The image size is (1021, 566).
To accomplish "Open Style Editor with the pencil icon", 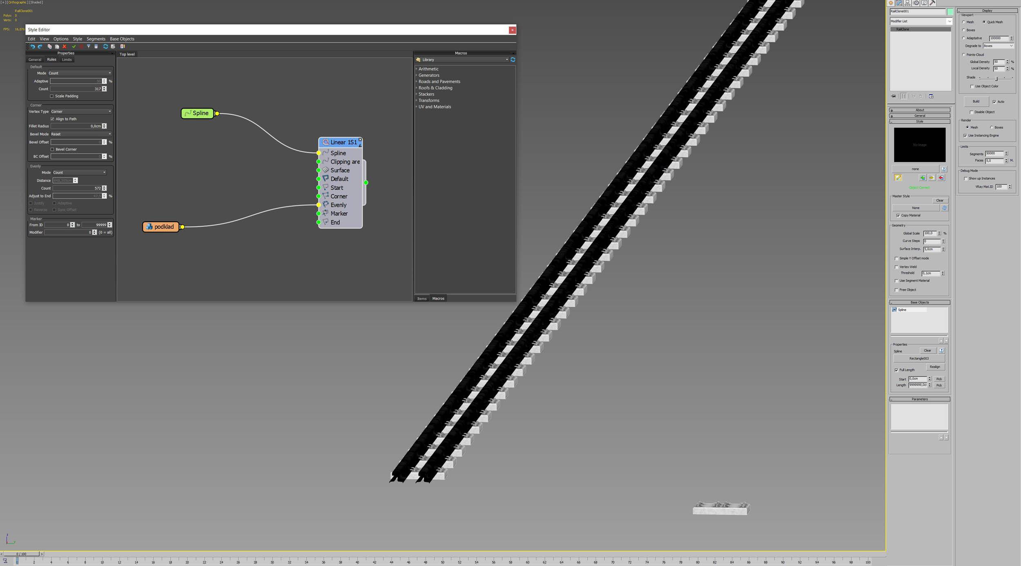I will point(898,178).
